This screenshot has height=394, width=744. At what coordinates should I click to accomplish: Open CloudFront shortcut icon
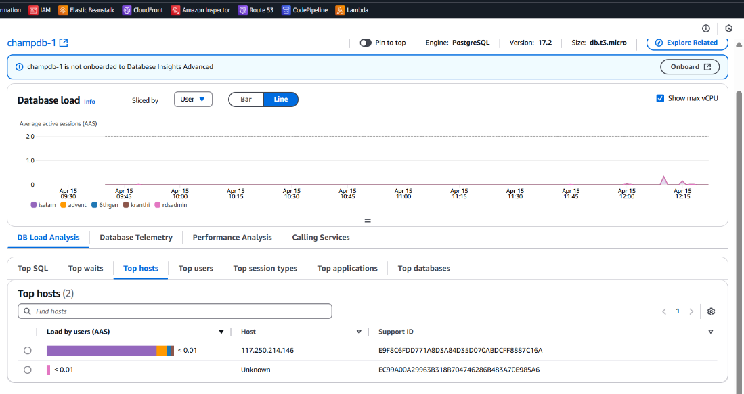tap(127, 10)
